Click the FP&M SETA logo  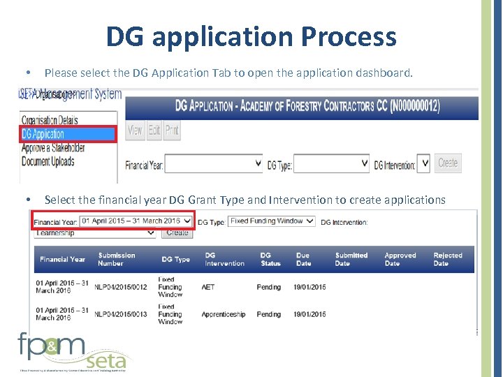pyautogui.click(x=75, y=352)
